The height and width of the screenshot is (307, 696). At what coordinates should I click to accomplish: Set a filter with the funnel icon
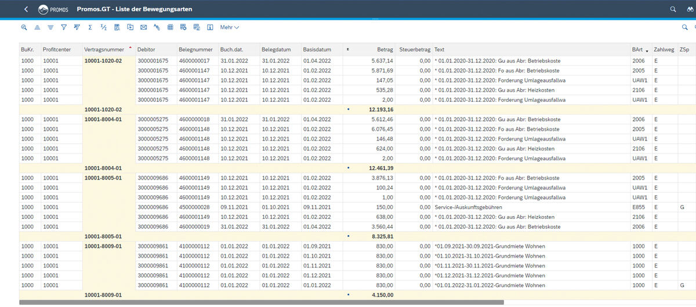(x=64, y=27)
